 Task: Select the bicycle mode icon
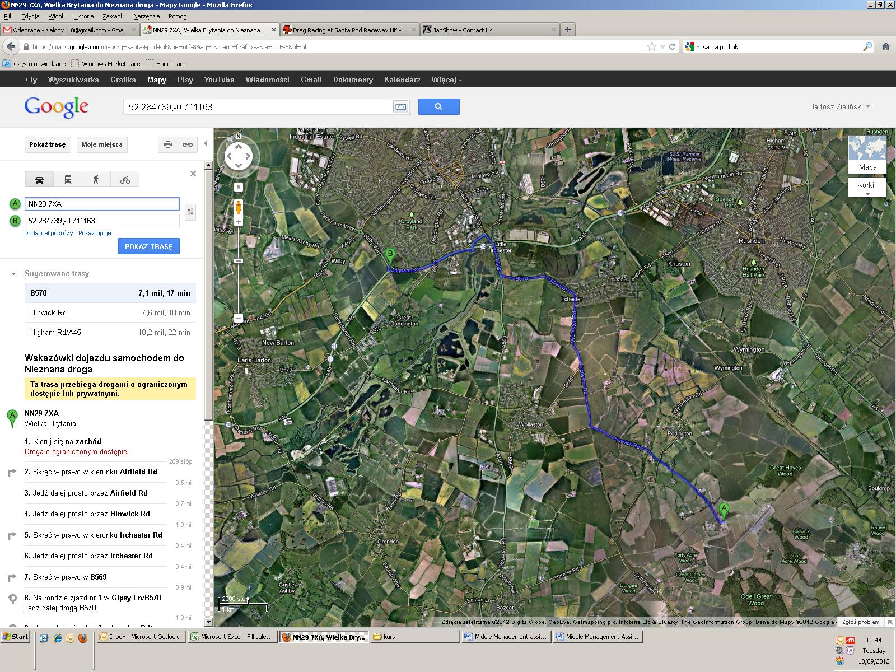coord(125,179)
